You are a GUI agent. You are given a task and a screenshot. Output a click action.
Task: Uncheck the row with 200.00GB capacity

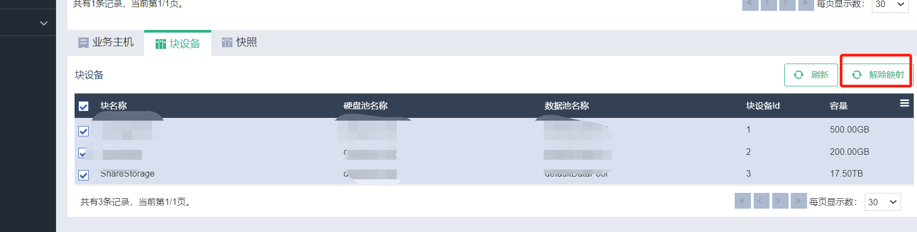tap(82, 153)
